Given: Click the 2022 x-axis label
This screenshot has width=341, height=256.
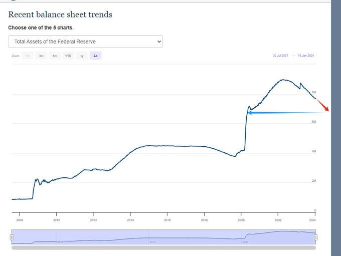Looking at the screenshot, I should coord(278,220).
